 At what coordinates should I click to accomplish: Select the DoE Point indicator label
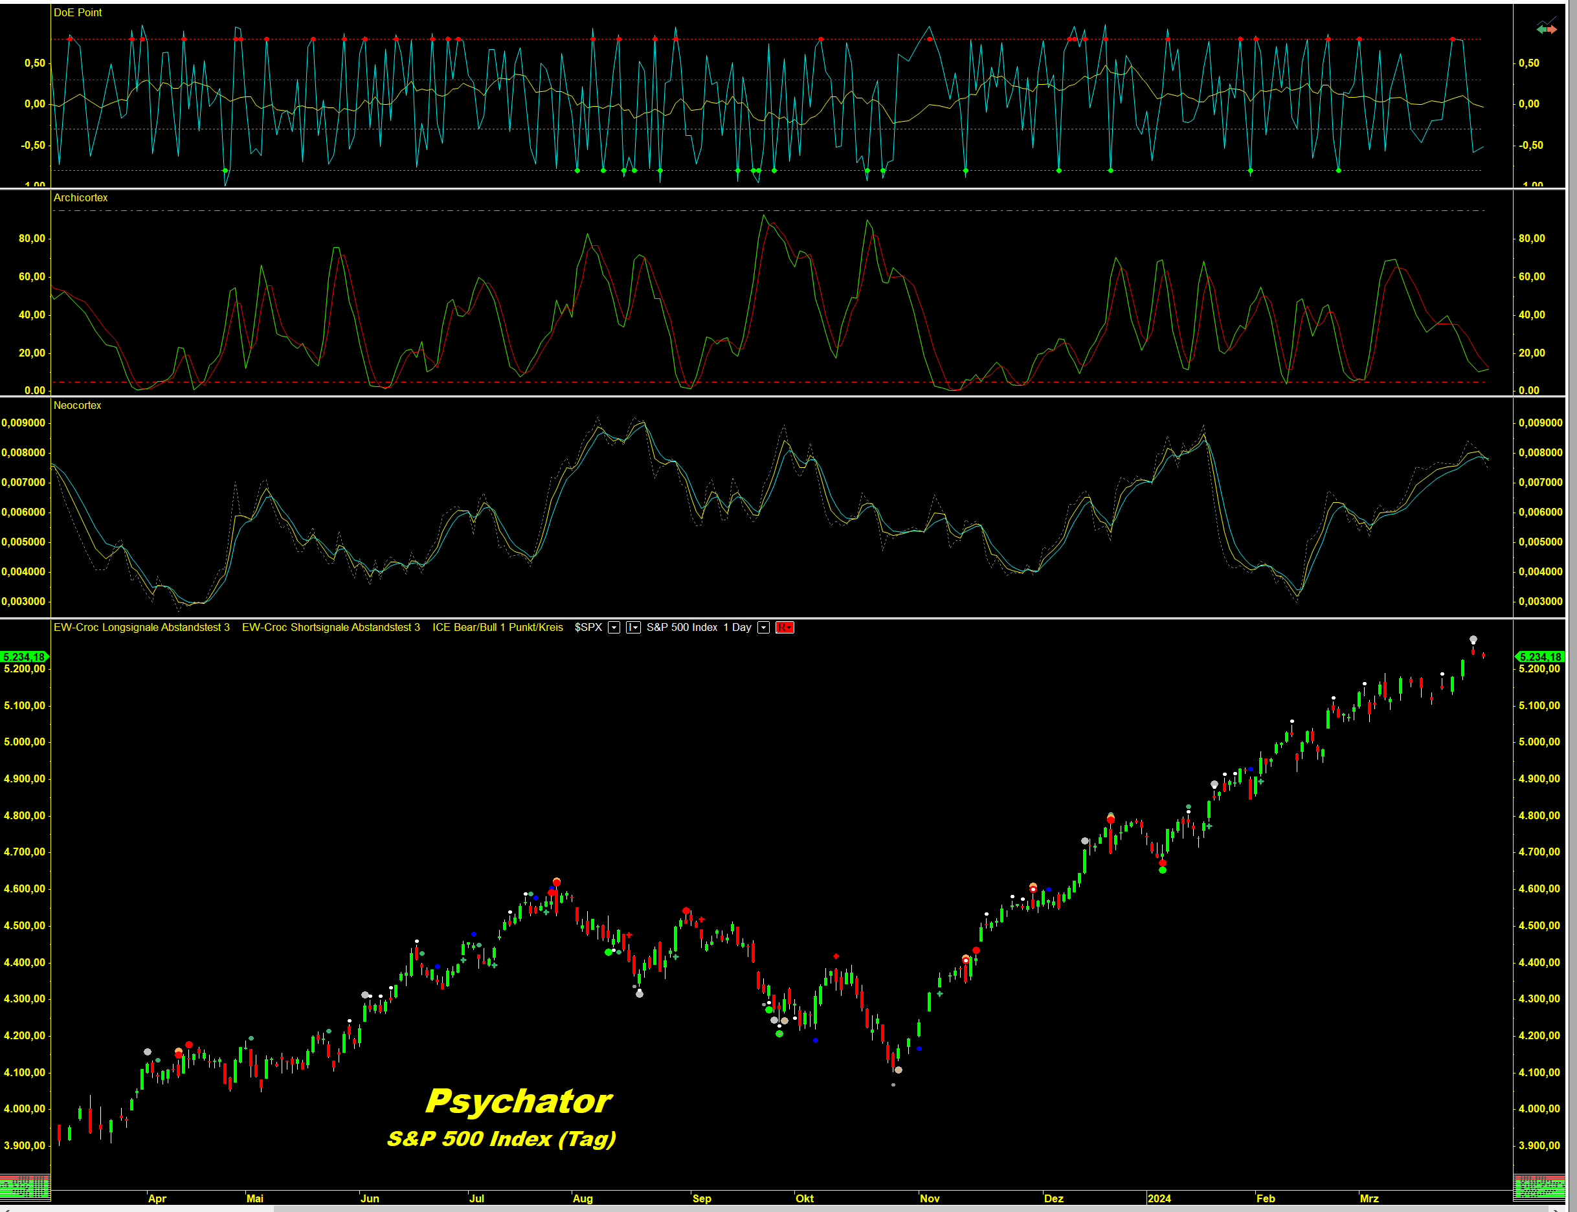[77, 12]
